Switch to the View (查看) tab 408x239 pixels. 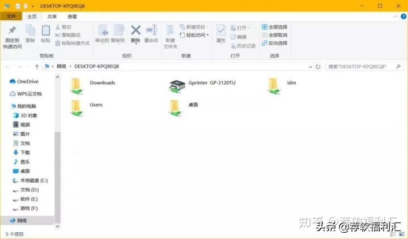[x=72, y=16]
